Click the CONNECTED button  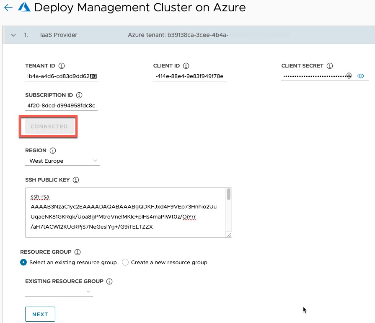point(49,127)
